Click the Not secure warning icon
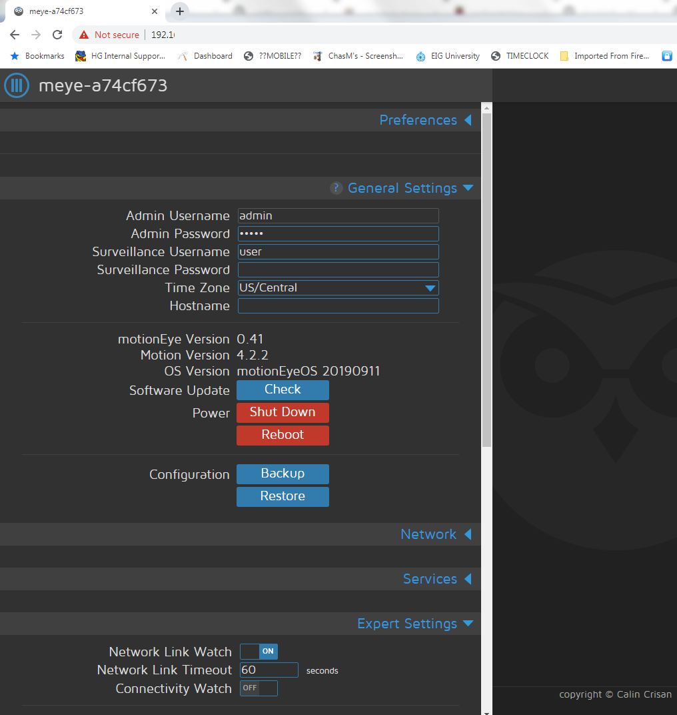Screen dimensions: 677x715 coord(83,35)
